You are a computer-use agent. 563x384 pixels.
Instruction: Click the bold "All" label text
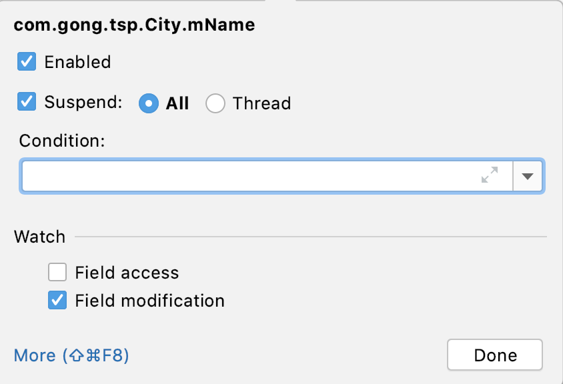click(177, 103)
